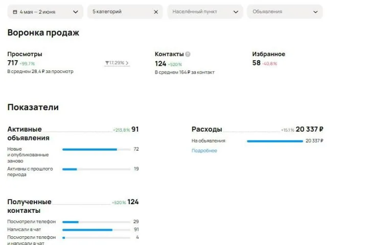Screen dimensions: 368x245
Task: Click the +520% change next to Контакты
Action: pos(175,64)
